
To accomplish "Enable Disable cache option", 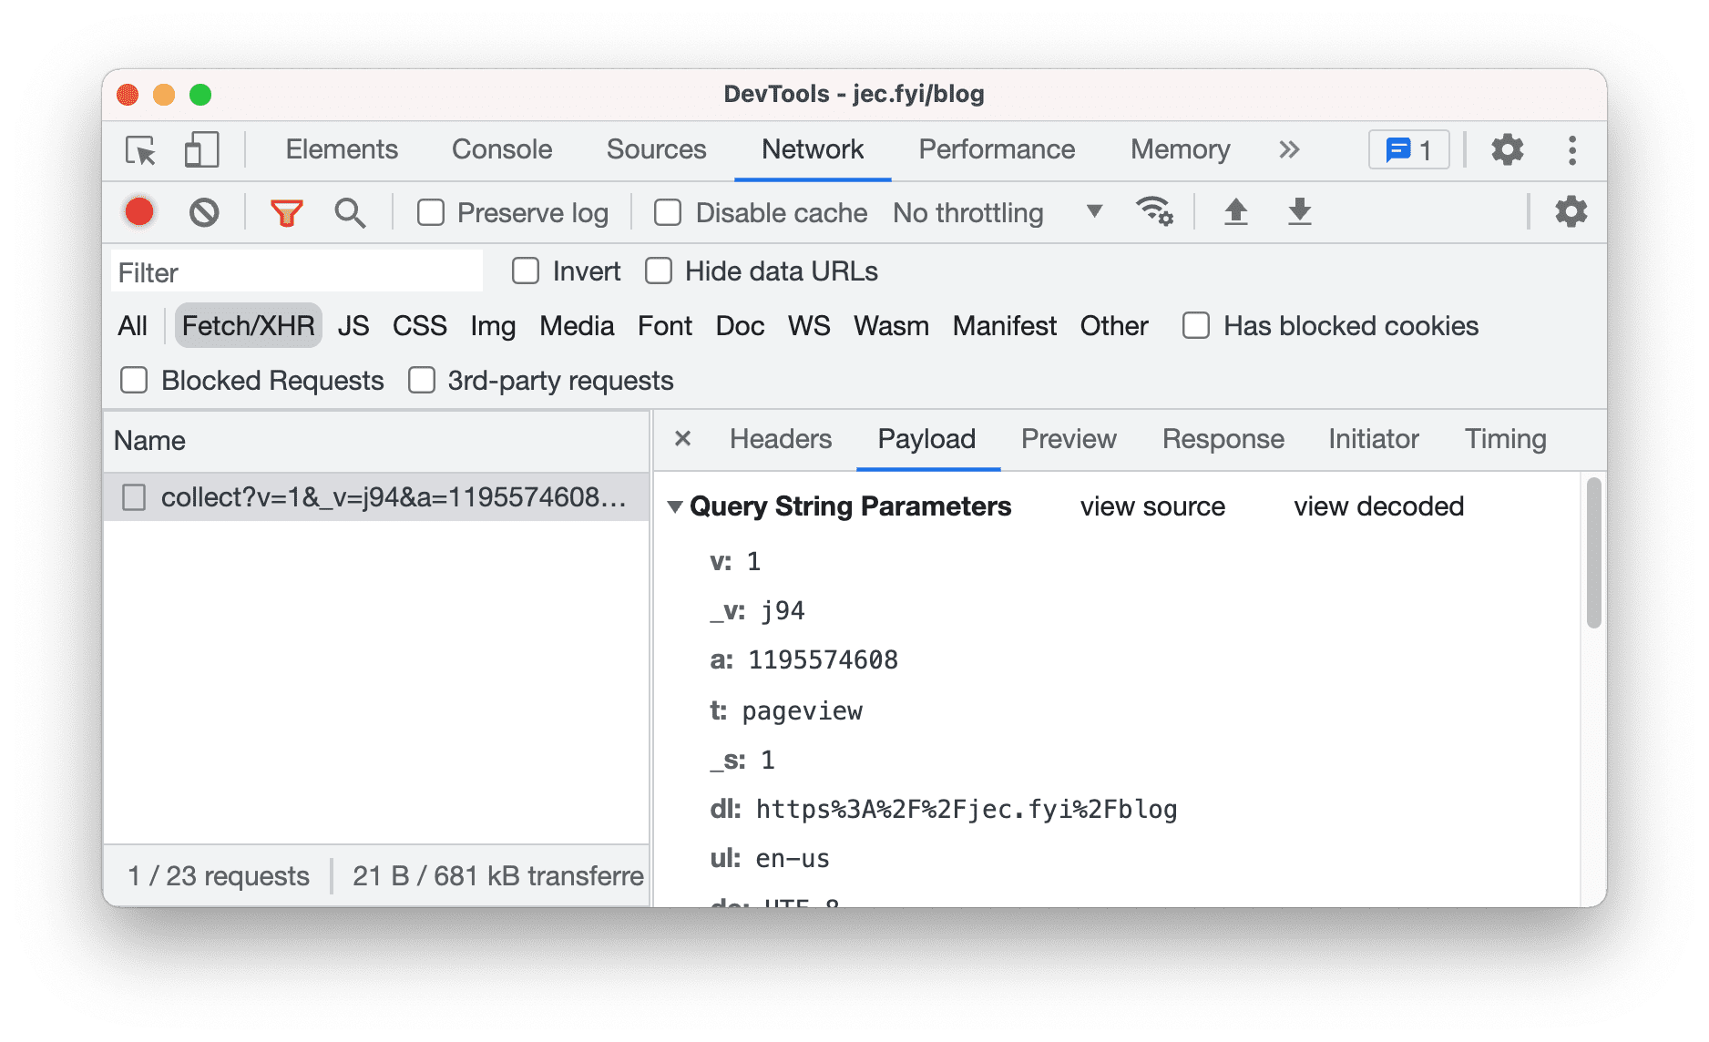I will click(667, 212).
